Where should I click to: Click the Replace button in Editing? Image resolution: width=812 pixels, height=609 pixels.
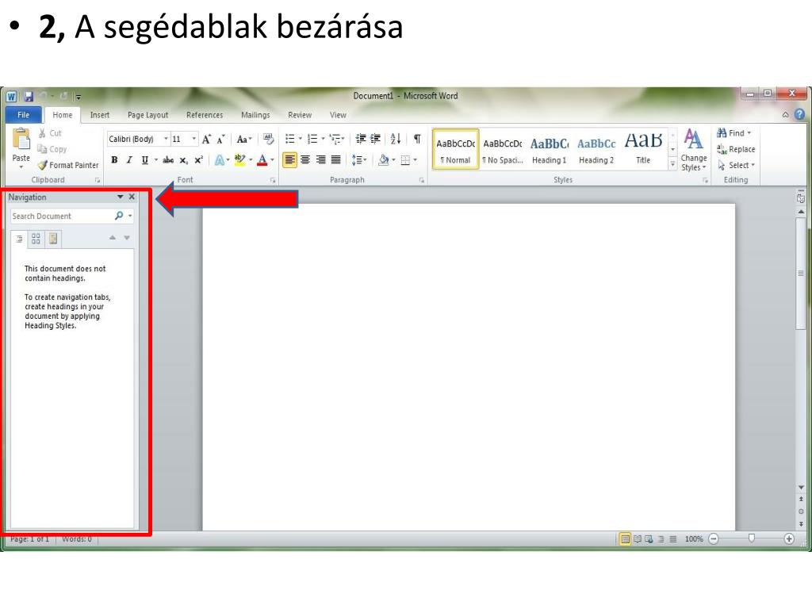point(736,149)
